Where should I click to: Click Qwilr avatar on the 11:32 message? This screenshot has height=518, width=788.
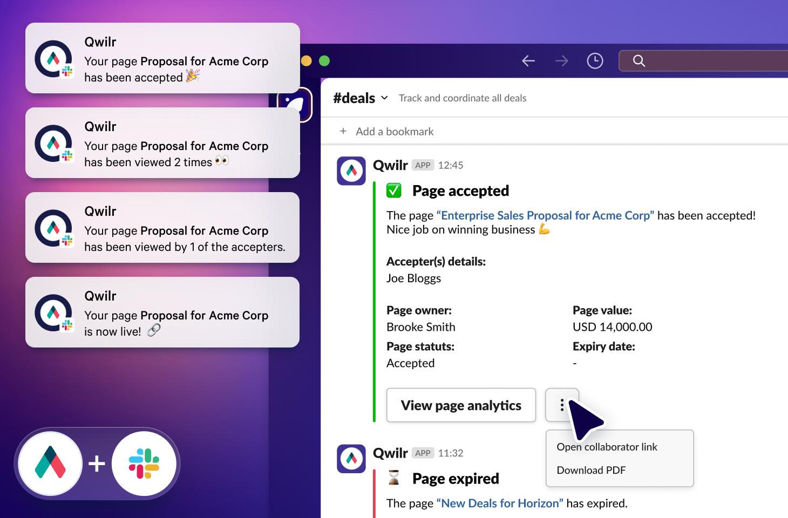tap(351, 459)
